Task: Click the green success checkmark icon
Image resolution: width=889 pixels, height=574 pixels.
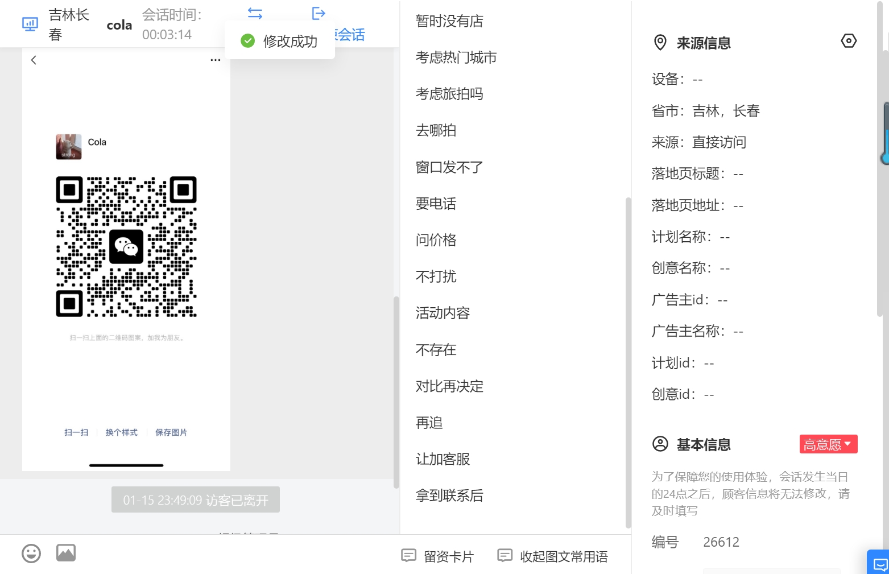Action: pyautogui.click(x=247, y=40)
